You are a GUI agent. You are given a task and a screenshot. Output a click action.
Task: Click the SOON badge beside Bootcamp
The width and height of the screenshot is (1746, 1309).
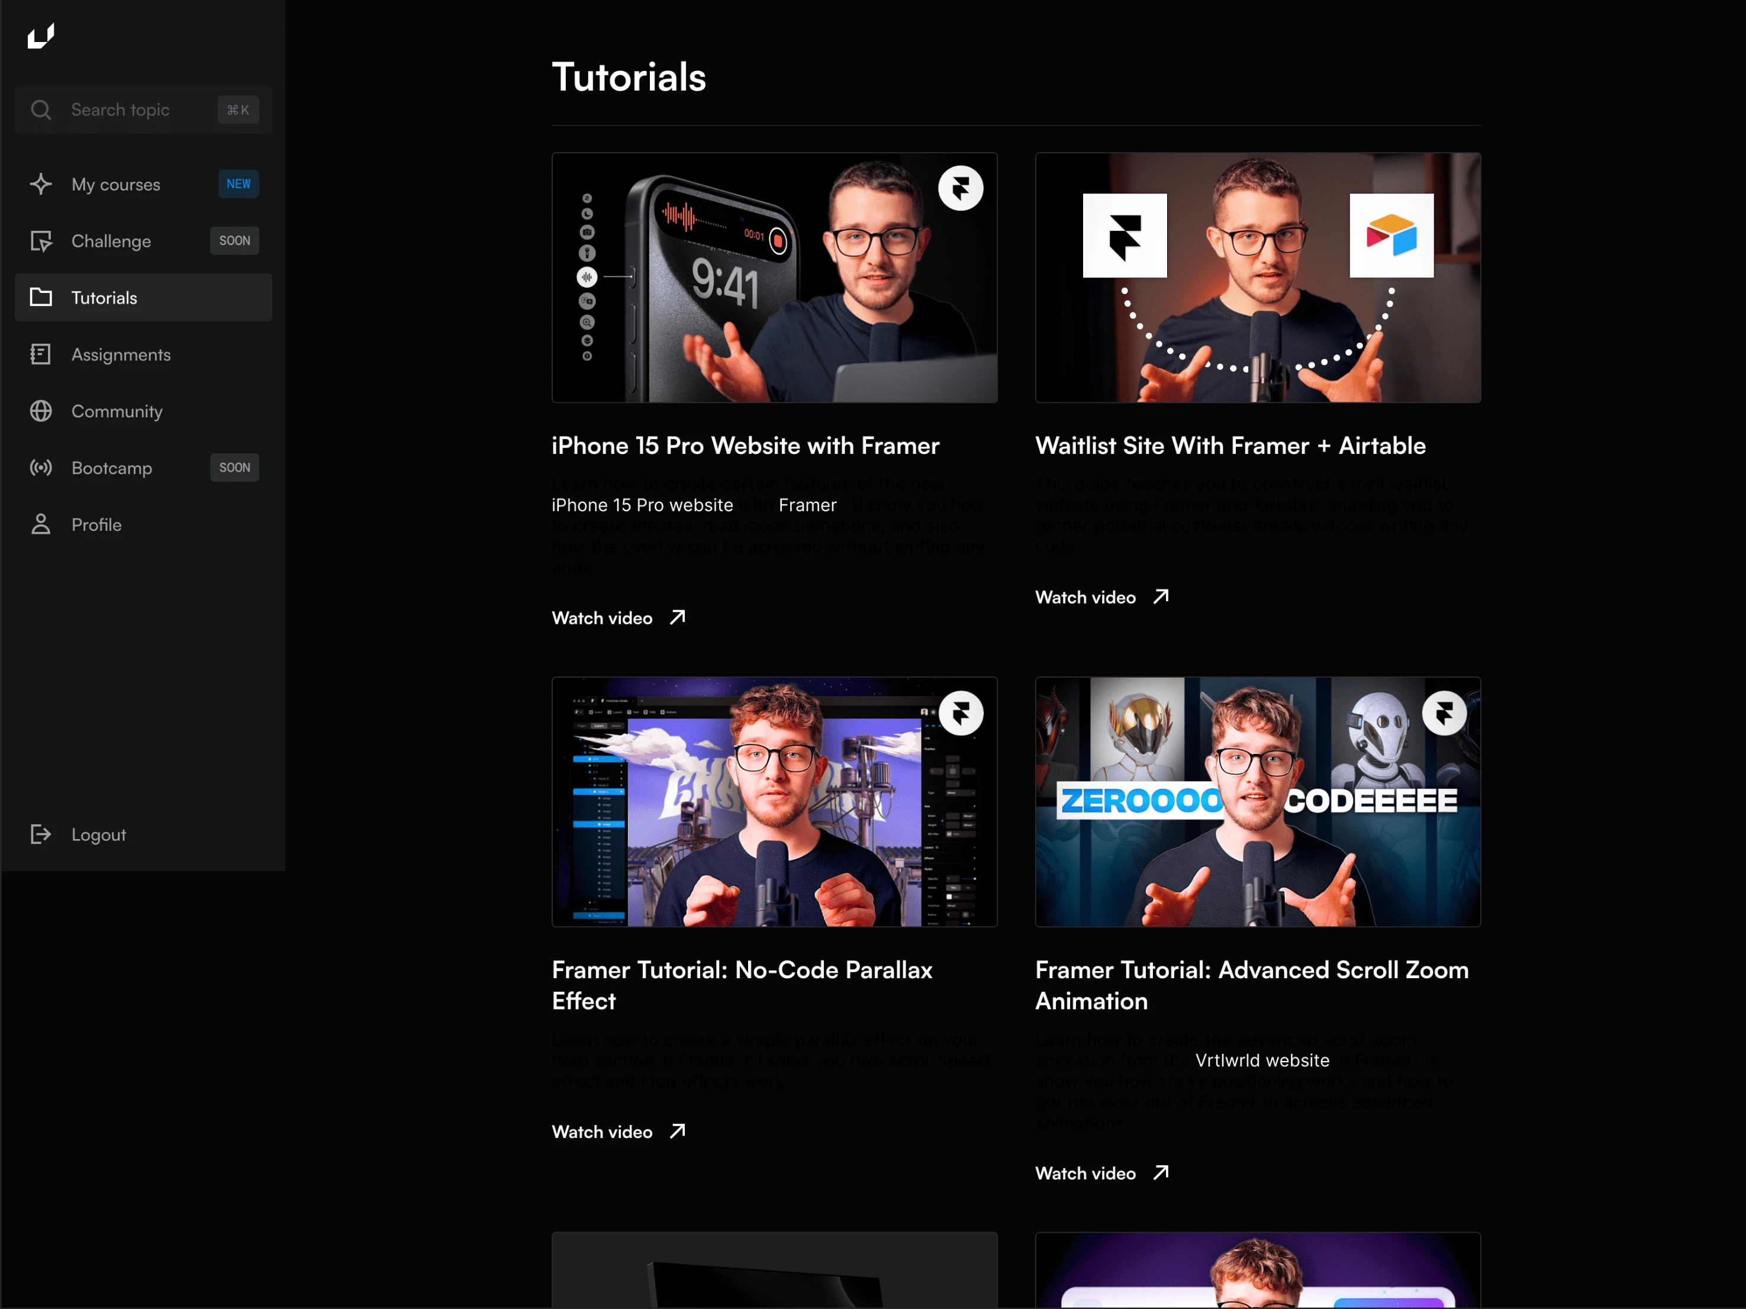click(x=234, y=468)
